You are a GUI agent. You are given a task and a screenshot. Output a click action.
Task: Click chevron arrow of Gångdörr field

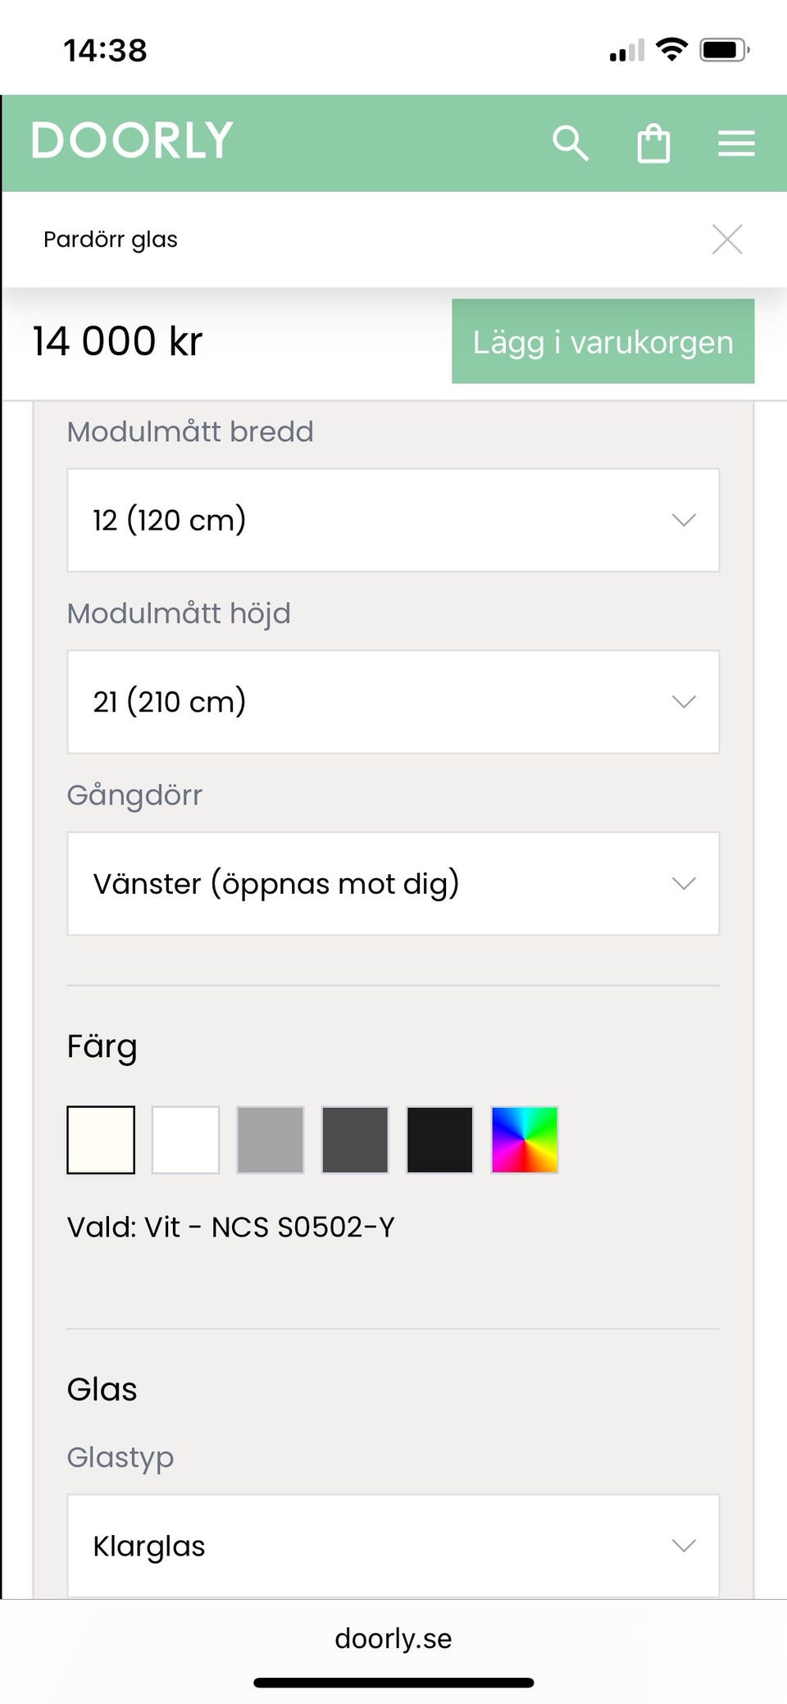[684, 883]
